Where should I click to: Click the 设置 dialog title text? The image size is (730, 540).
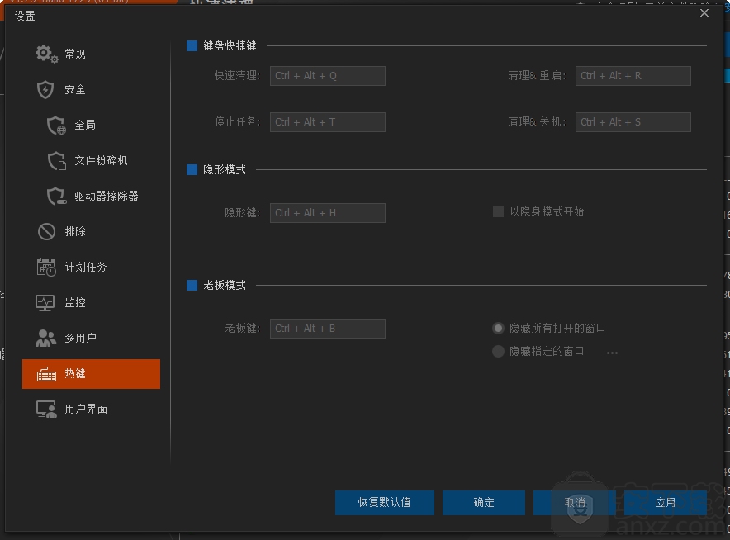point(25,16)
